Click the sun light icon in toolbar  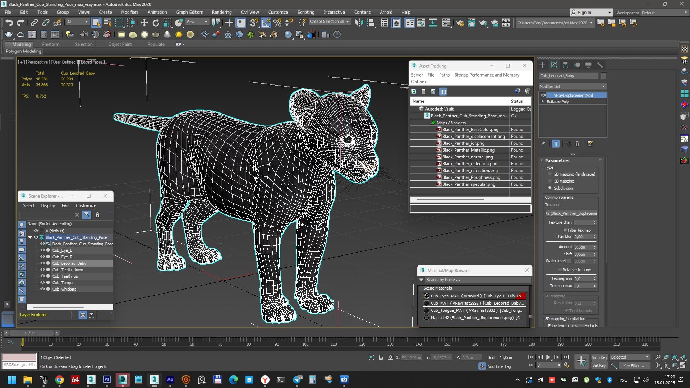click(179, 35)
